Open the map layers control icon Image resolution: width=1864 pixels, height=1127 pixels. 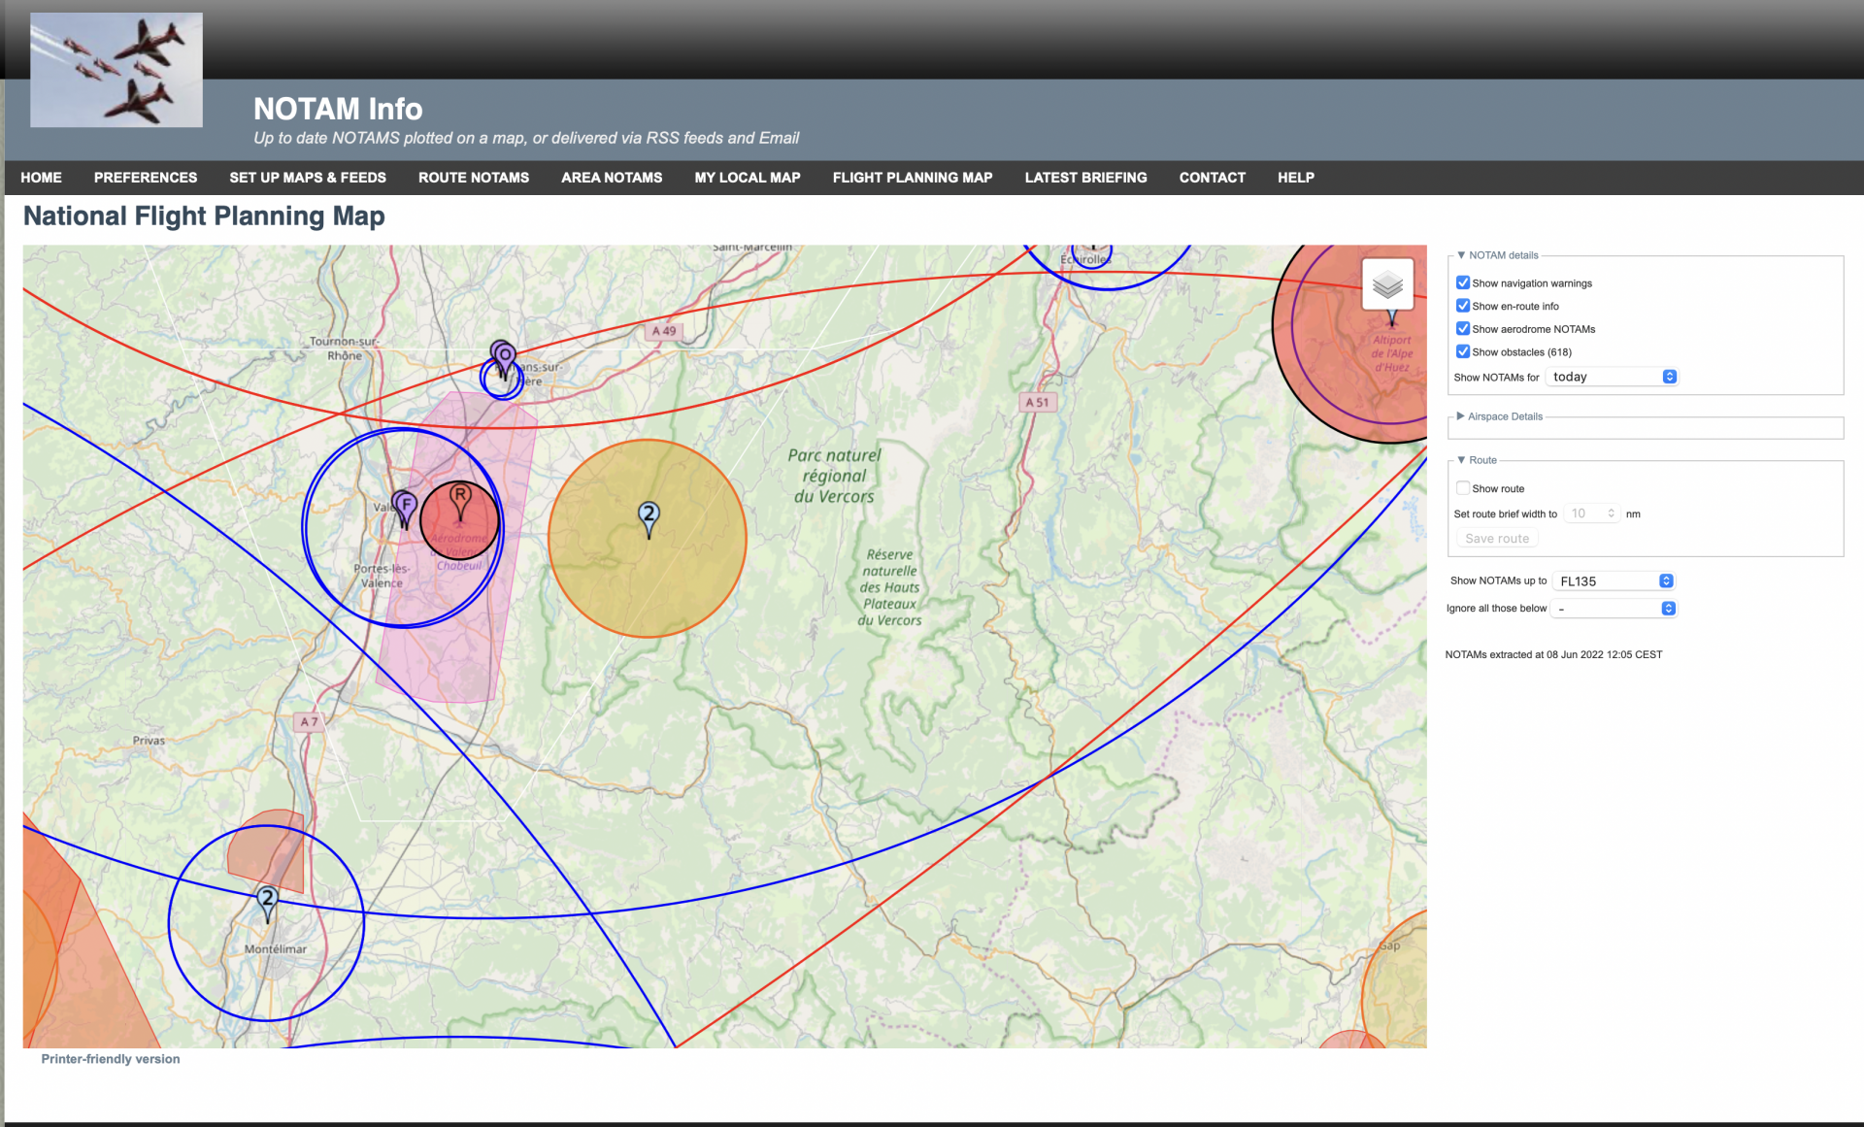(1387, 284)
